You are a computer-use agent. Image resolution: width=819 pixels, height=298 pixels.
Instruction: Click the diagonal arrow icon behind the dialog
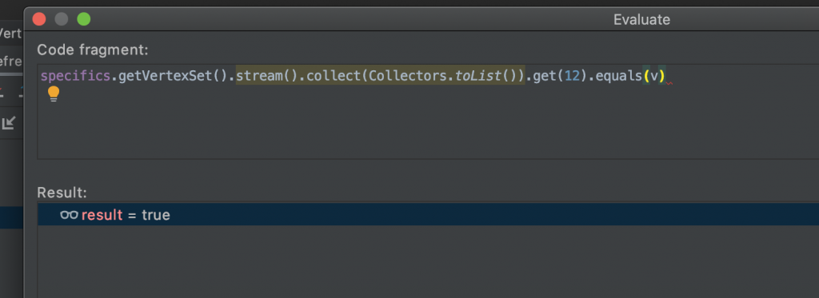[8, 123]
